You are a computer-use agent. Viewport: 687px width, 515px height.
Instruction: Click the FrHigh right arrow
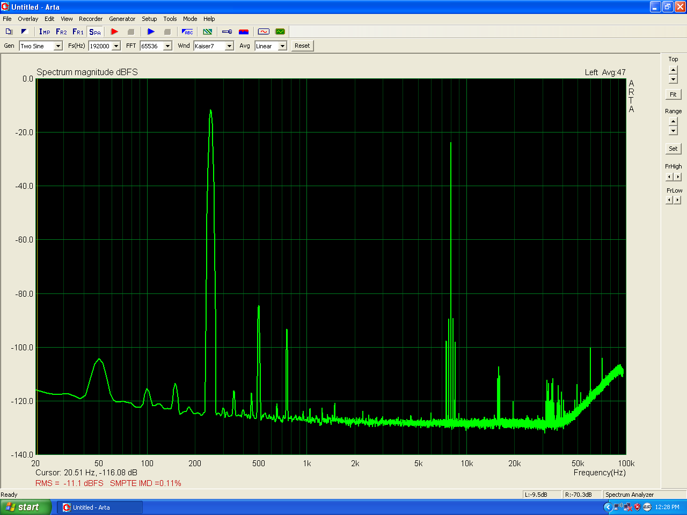point(677,176)
